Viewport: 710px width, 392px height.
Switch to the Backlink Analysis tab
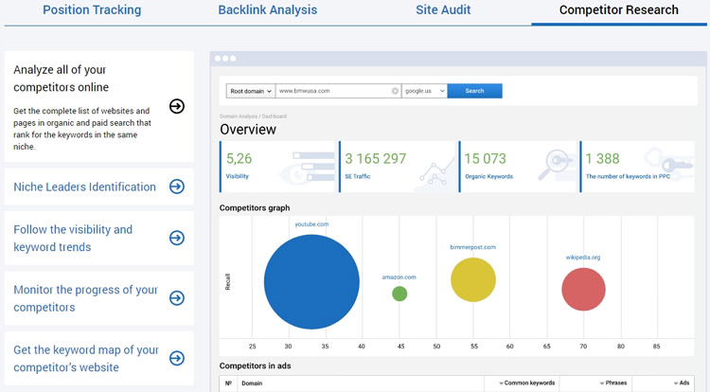pyautogui.click(x=268, y=10)
